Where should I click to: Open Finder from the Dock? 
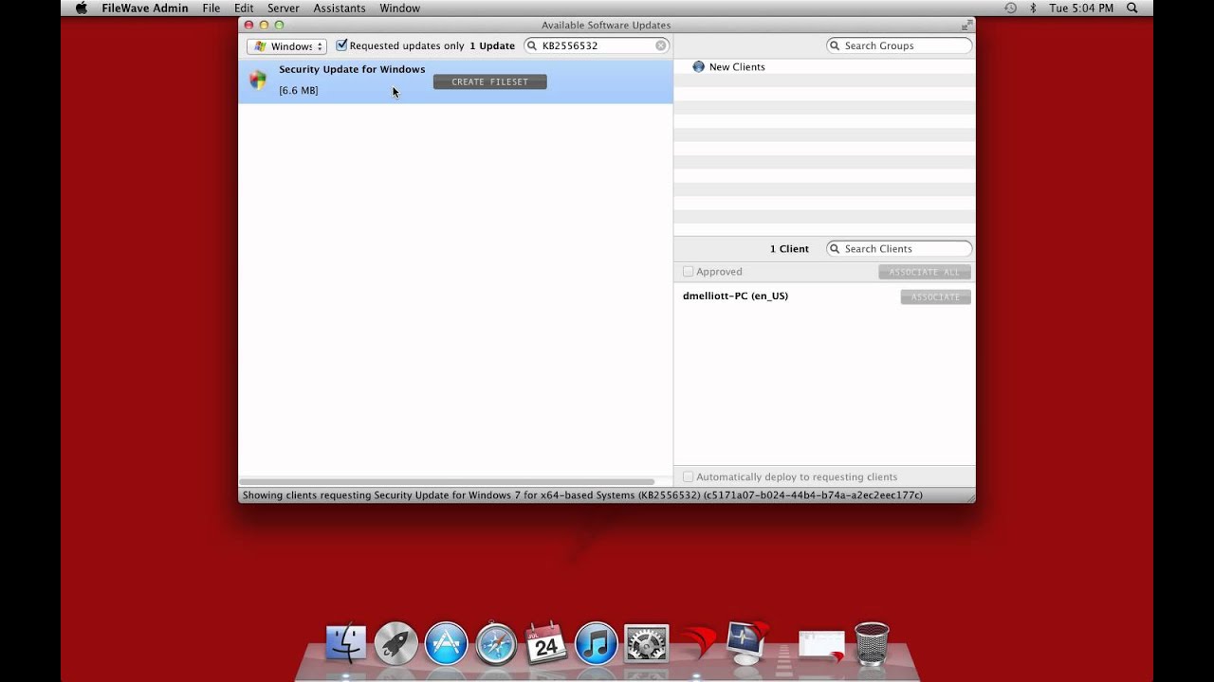point(346,643)
